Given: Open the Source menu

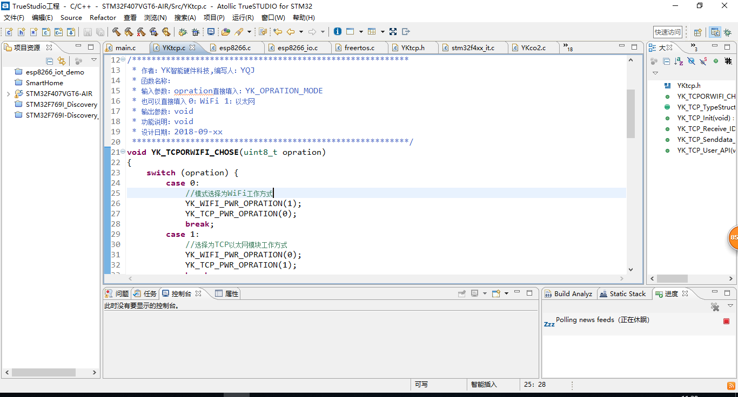Looking at the screenshot, I should [x=71, y=17].
